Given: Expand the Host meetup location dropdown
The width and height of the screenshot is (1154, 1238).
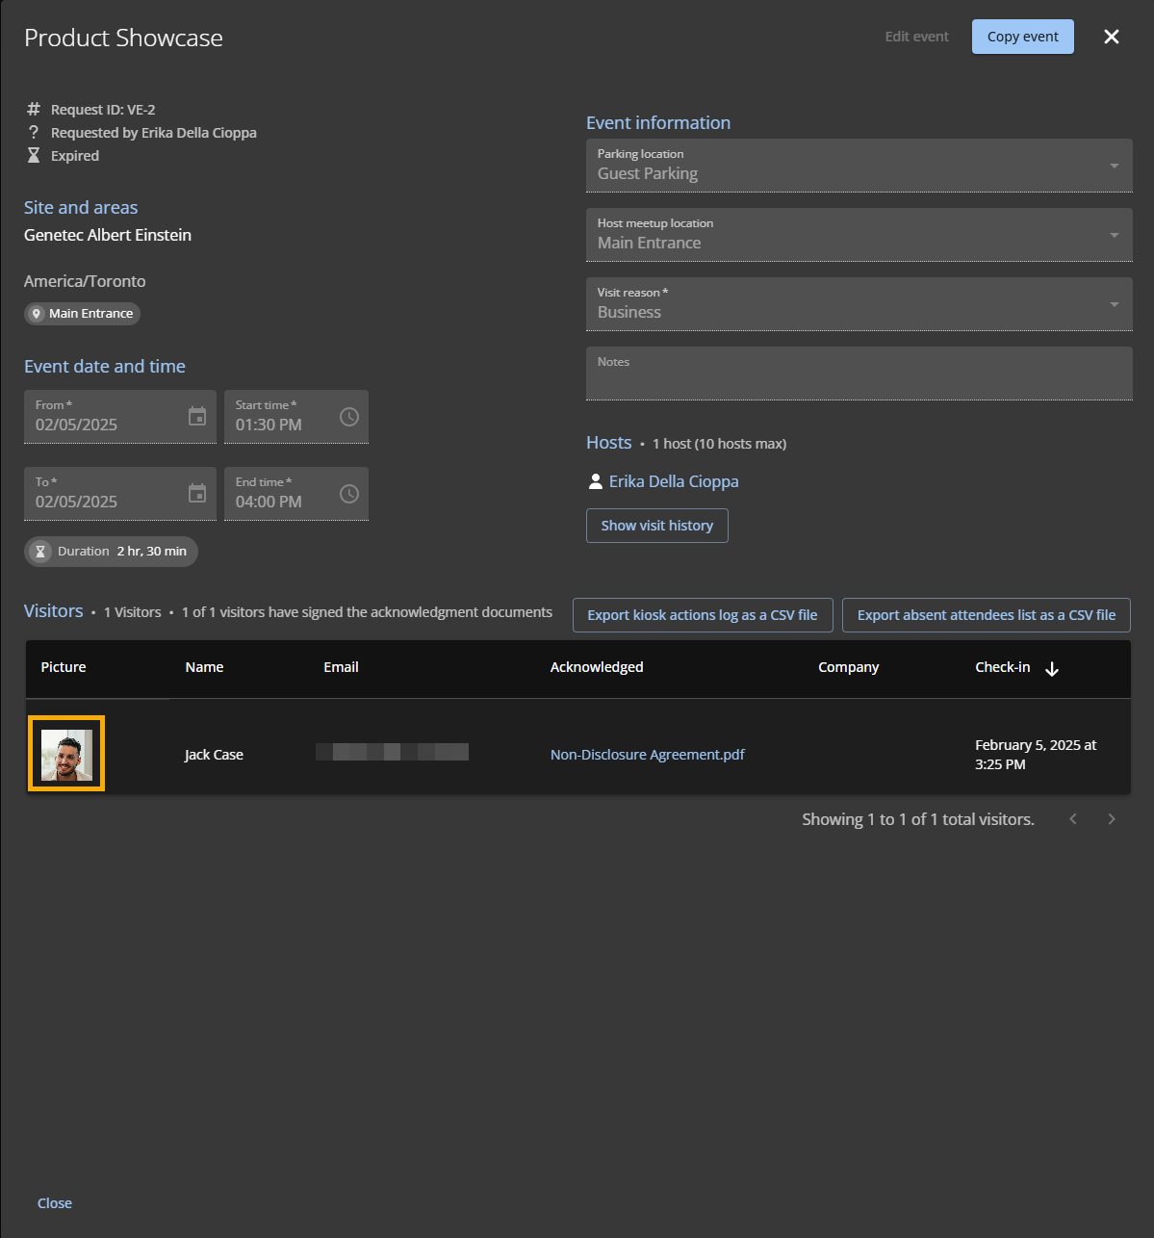Looking at the screenshot, I should pyautogui.click(x=1114, y=235).
